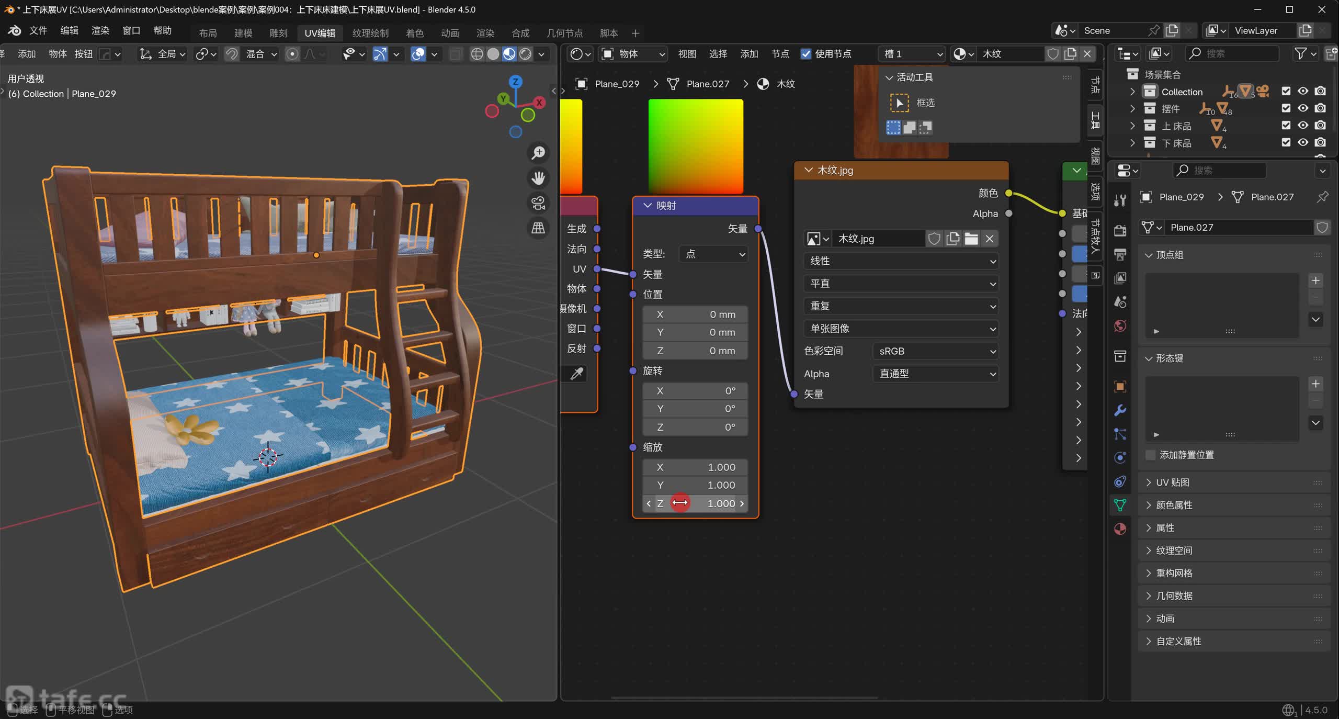This screenshot has height=719, width=1339.
Task: Toggle camera view icon in viewport
Action: [x=538, y=203]
